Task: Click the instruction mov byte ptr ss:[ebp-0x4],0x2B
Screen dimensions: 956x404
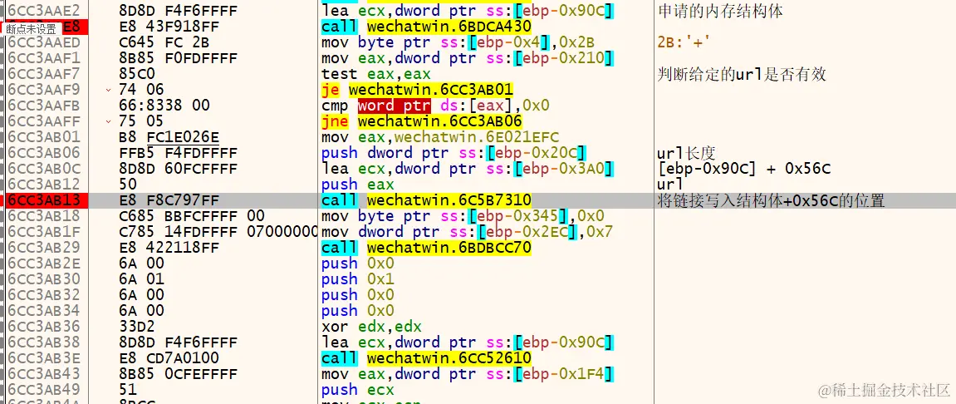Action: click(458, 42)
